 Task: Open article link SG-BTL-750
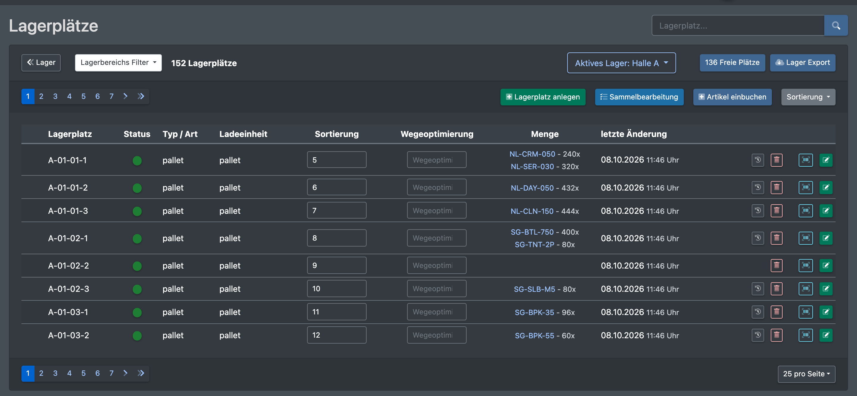point(532,232)
